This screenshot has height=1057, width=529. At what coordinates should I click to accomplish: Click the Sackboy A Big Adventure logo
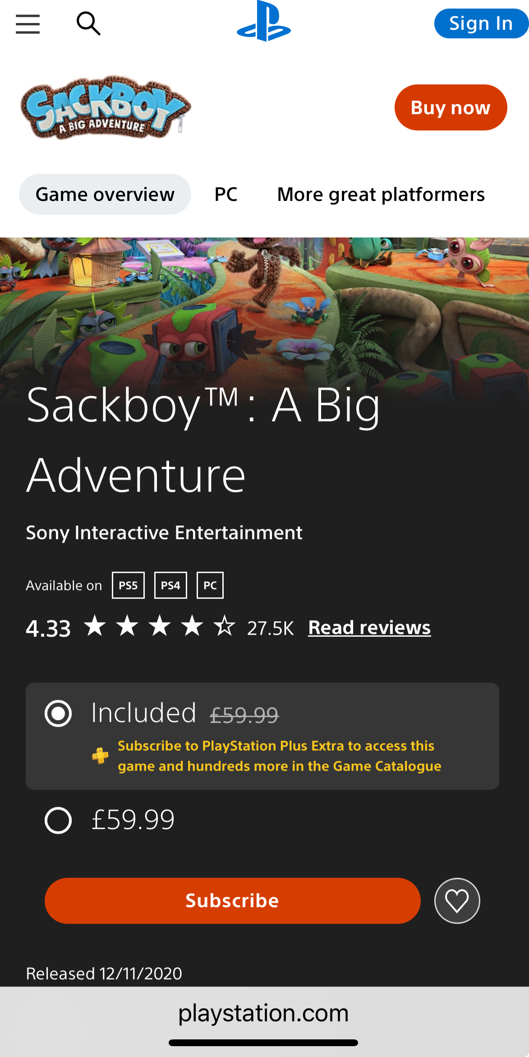pyautogui.click(x=106, y=107)
